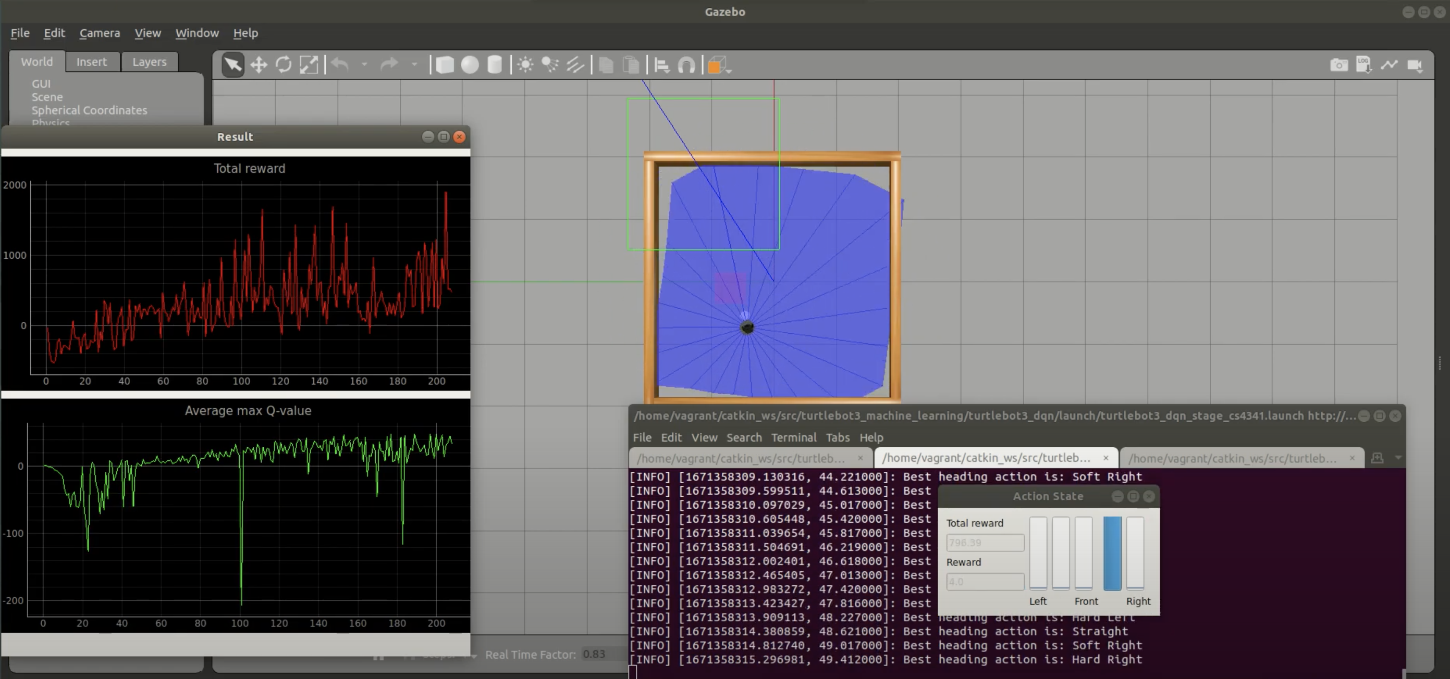This screenshot has width=1450, height=679.
Task: Open the Camera menu
Action: (x=100, y=33)
